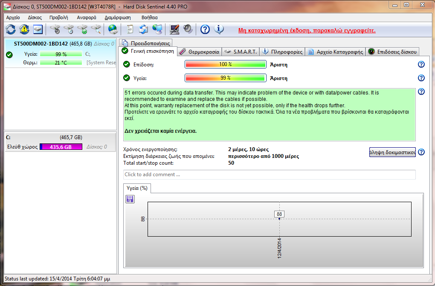Click the '[System Rese' partition label
The image size is (435, 286).
[101, 63]
